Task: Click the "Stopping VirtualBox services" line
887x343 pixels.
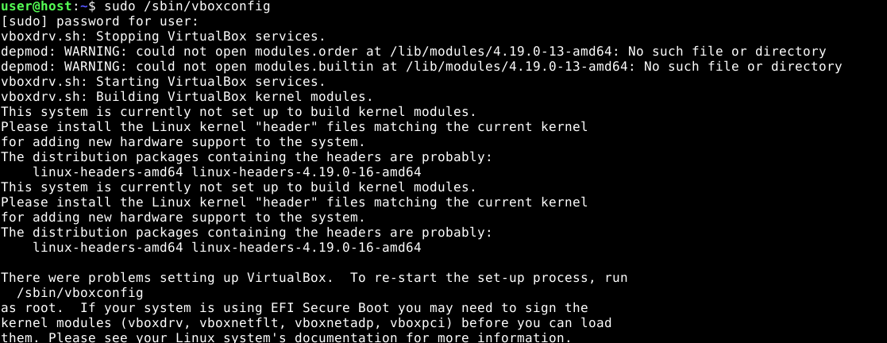Action: (163, 37)
